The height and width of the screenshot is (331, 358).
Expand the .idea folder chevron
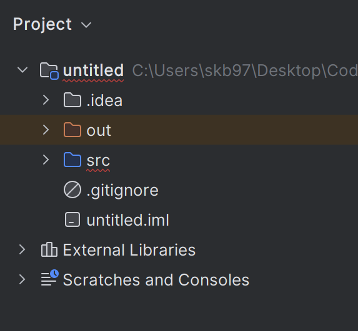46,100
